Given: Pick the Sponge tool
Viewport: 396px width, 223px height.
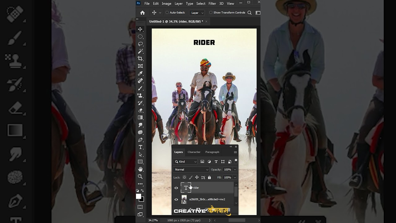Looking at the screenshot, I should tap(140, 132).
